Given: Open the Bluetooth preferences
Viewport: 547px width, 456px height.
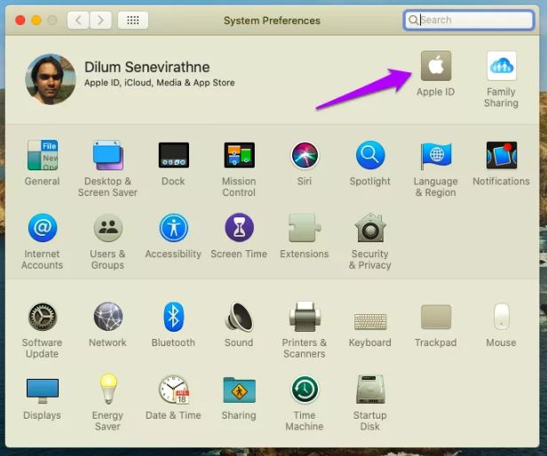Looking at the screenshot, I should pyautogui.click(x=173, y=318).
